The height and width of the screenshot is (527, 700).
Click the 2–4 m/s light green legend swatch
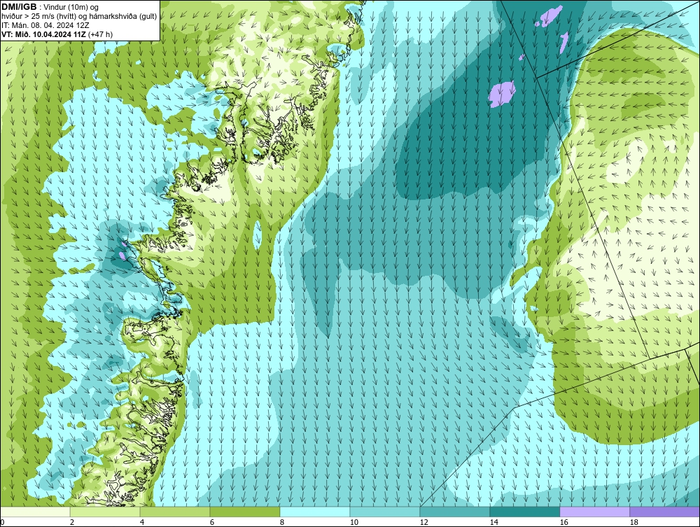(105, 512)
